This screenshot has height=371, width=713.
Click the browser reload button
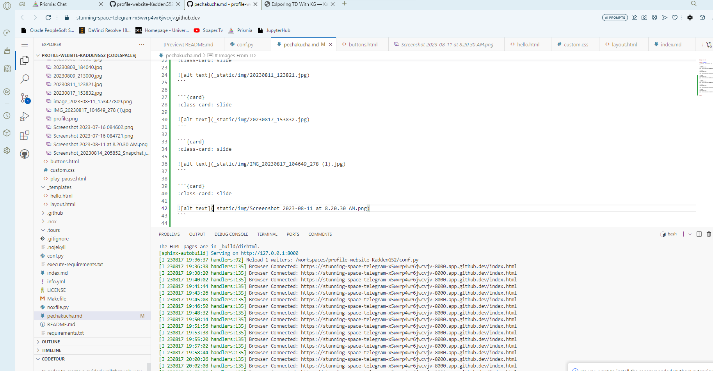click(x=48, y=18)
